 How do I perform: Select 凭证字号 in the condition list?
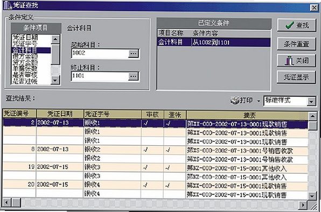pos(25,44)
